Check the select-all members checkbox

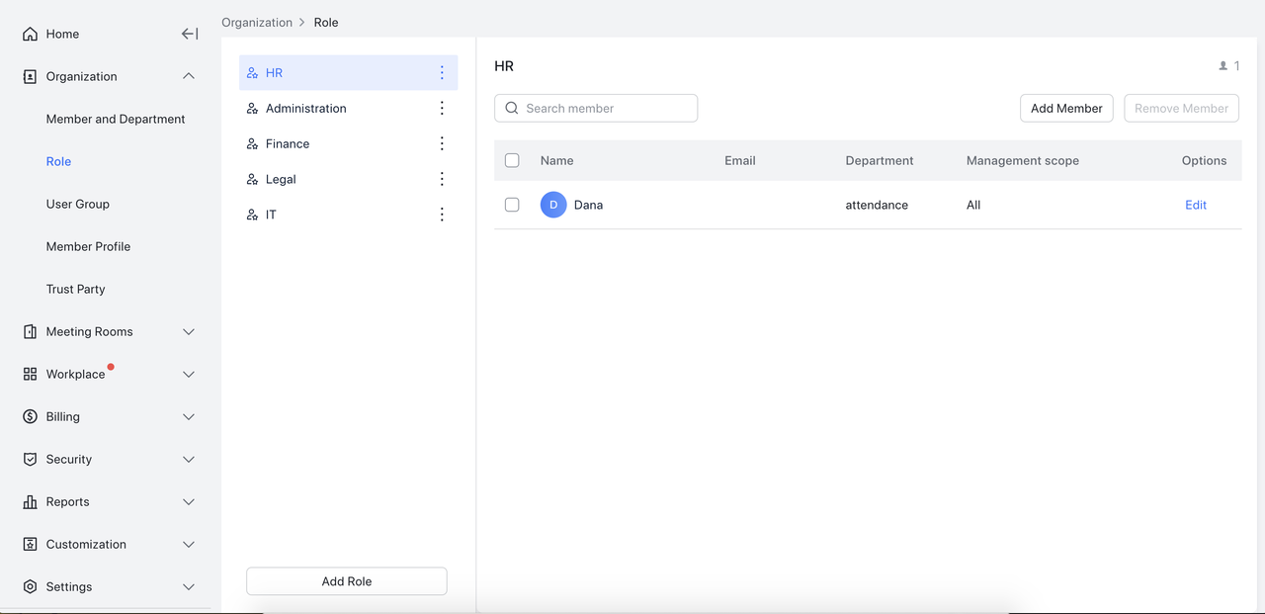pyautogui.click(x=512, y=160)
